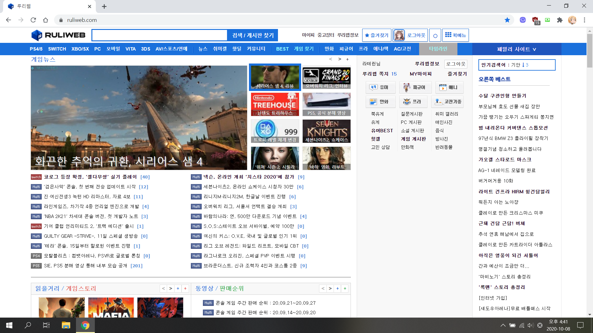
Task: Next page in 읽을거리 section
Action: coord(171,289)
